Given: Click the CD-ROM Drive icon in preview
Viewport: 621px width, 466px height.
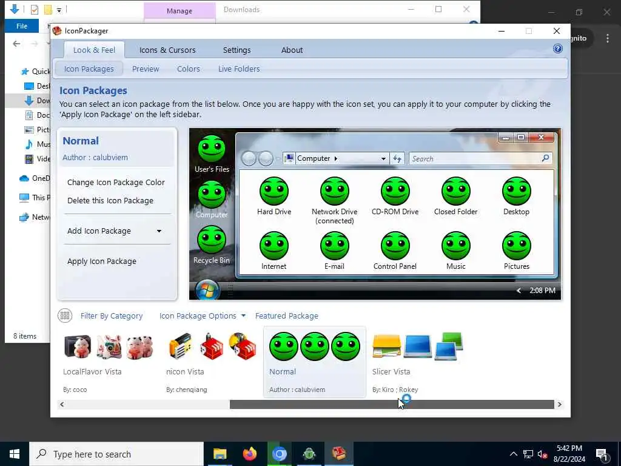Looking at the screenshot, I should tap(395, 191).
